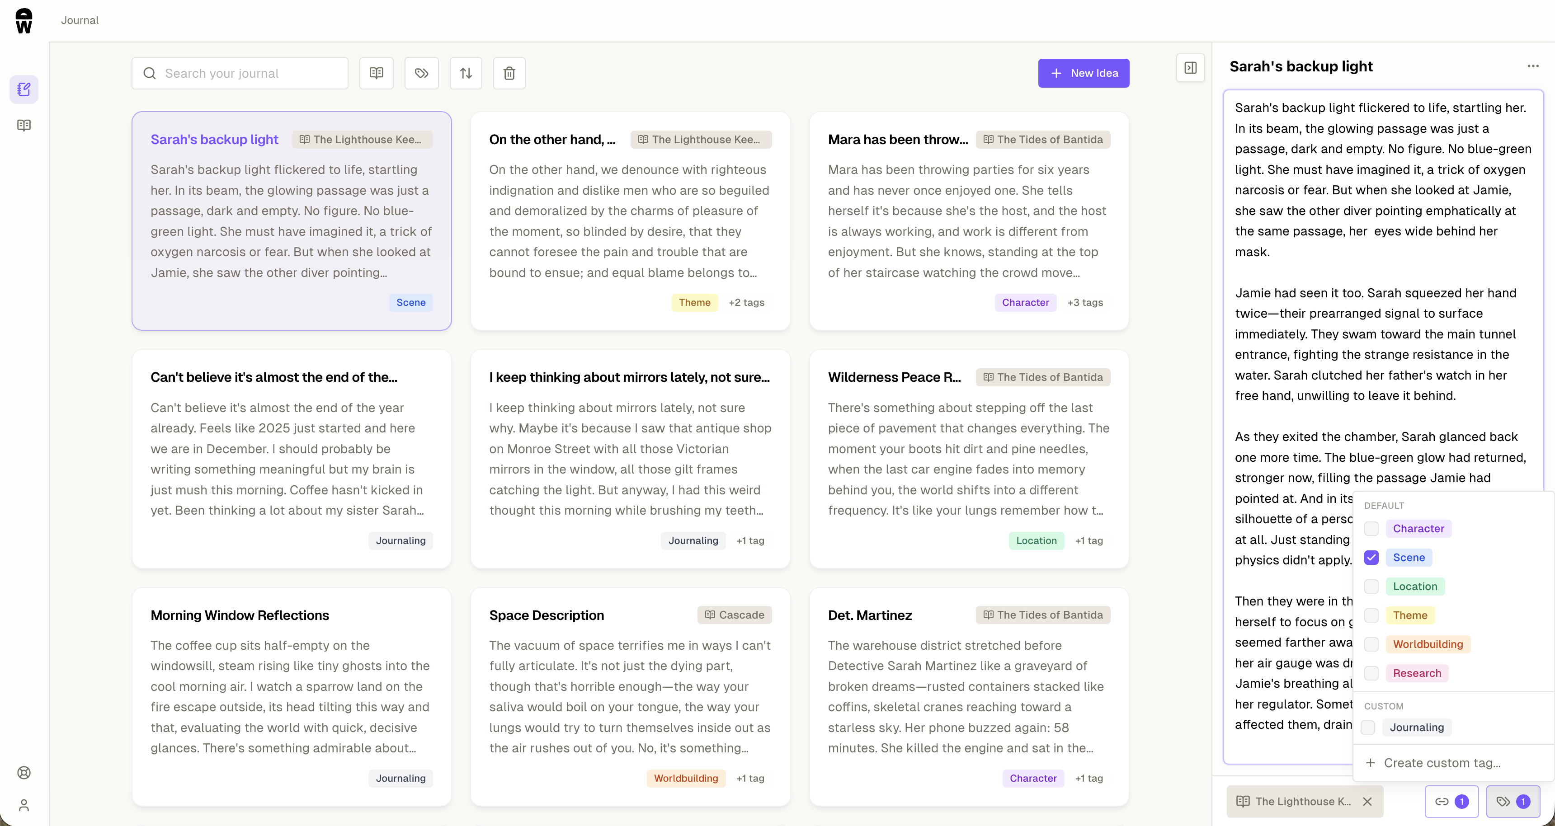Click the Journal breadcrumb at top
Image resolution: width=1555 pixels, height=826 pixels.
(x=80, y=20)
